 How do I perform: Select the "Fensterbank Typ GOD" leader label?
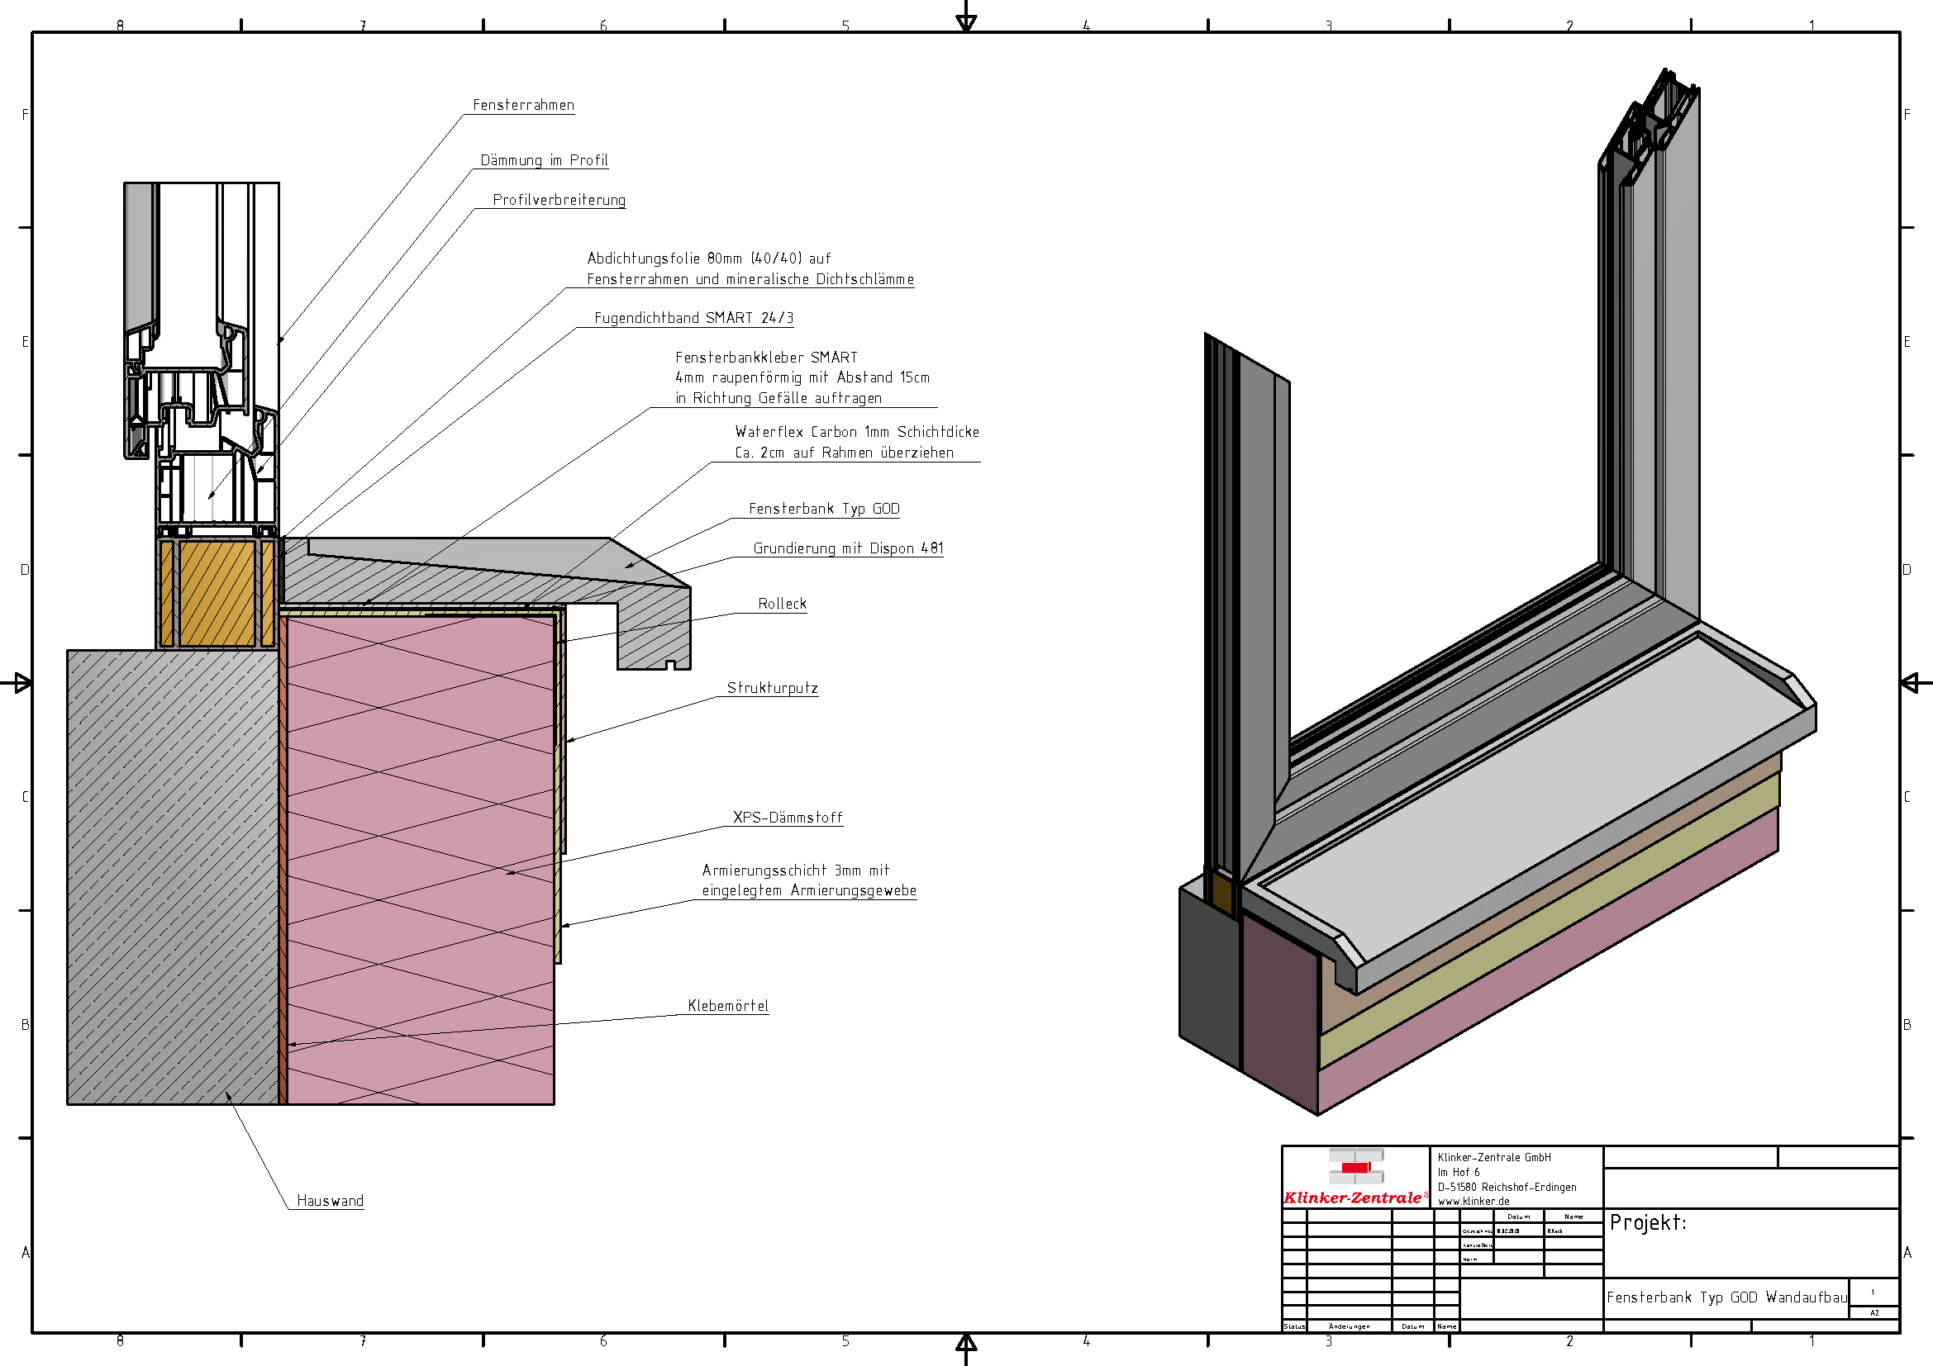point(824,509)
